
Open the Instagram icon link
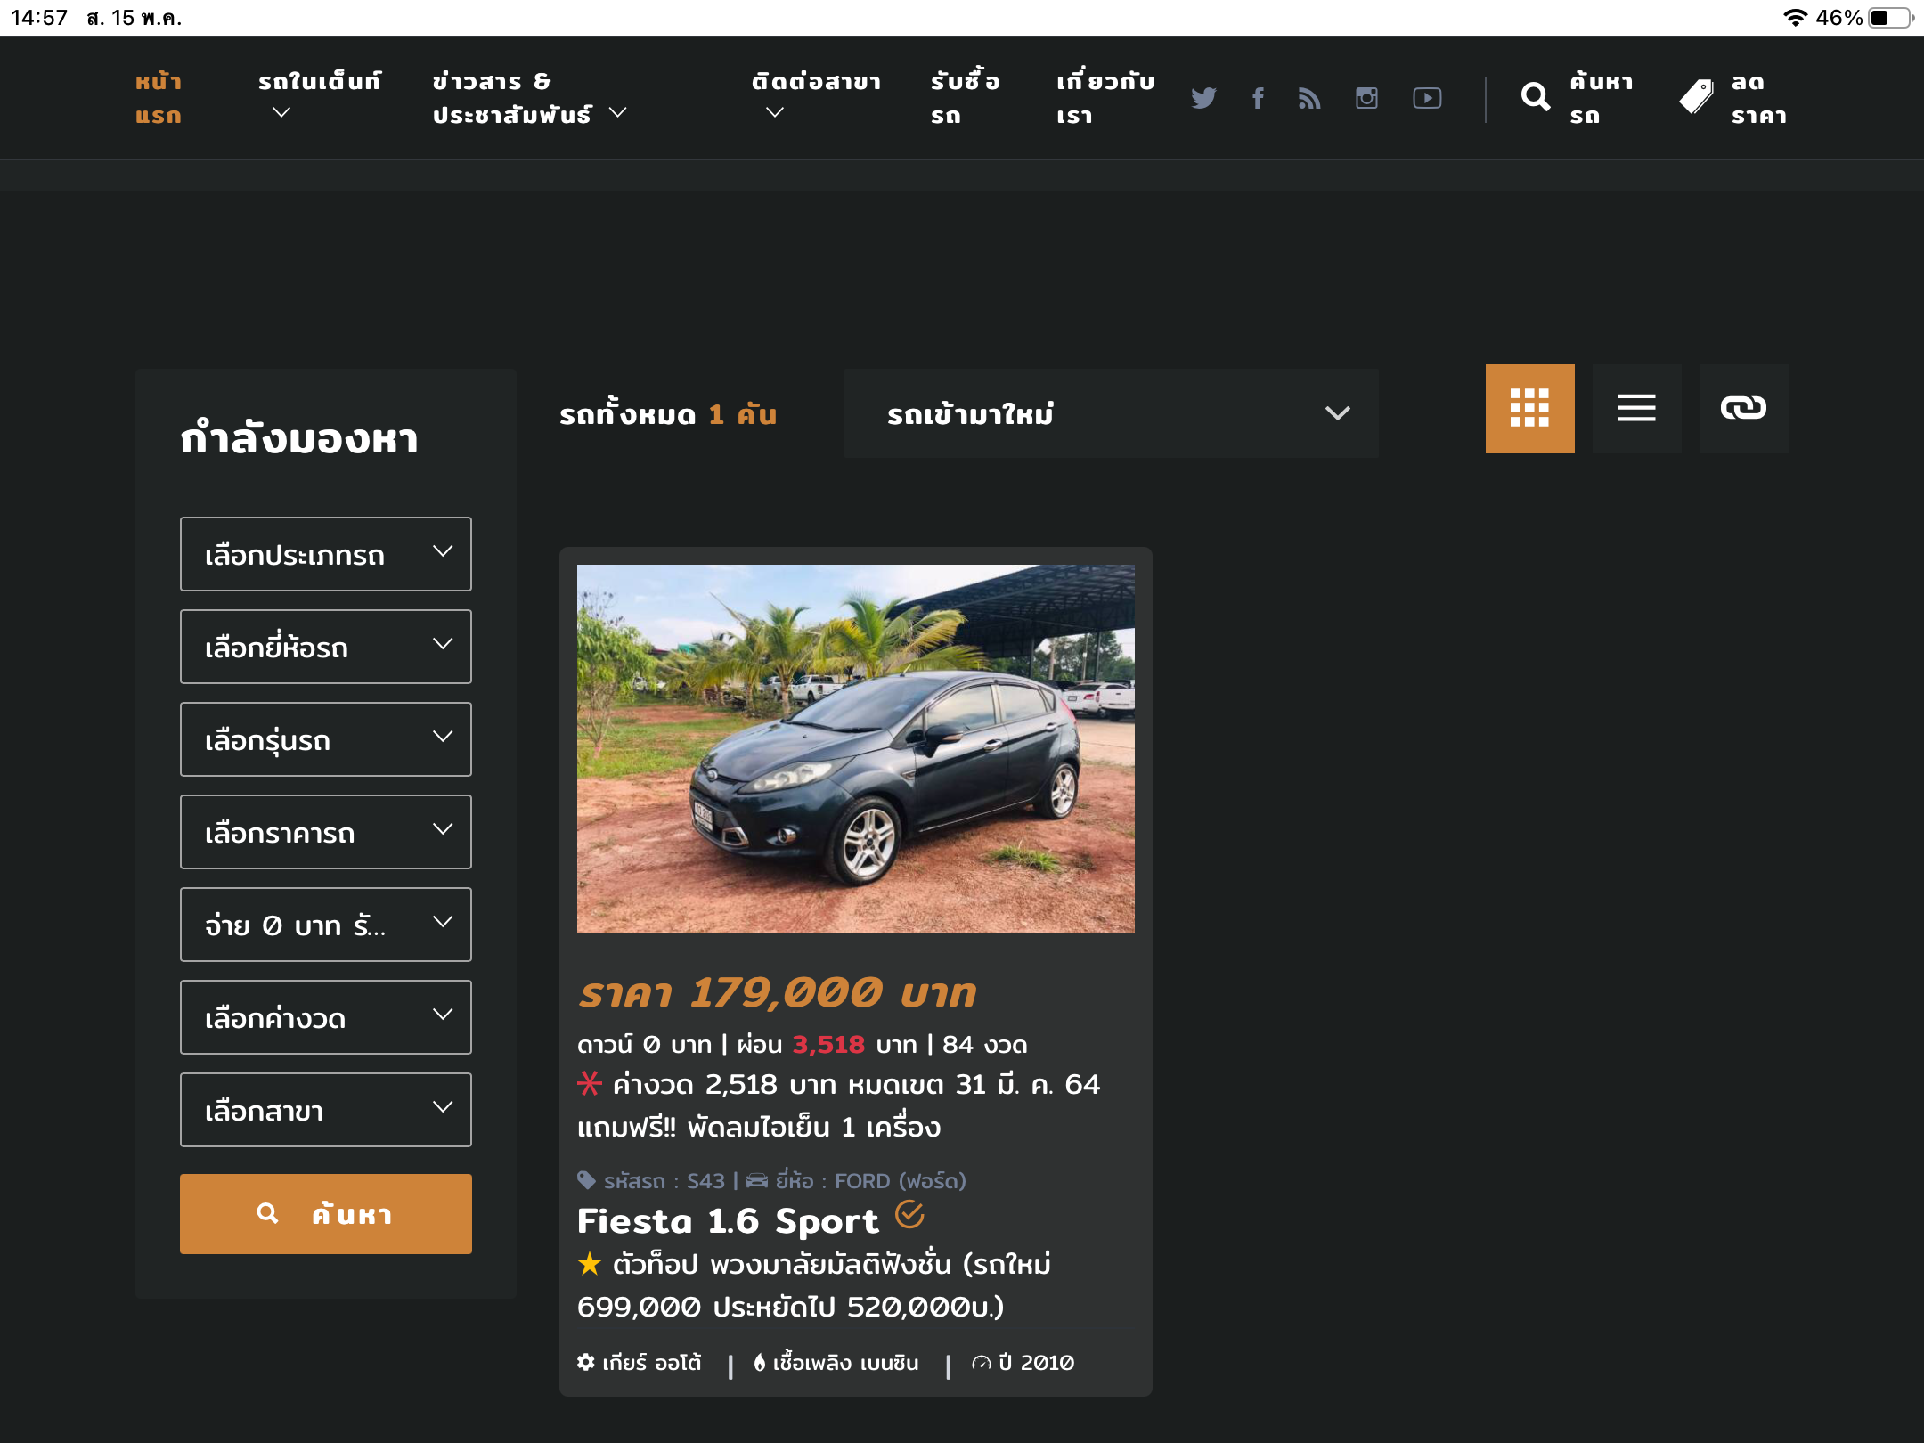[1366, 98]
